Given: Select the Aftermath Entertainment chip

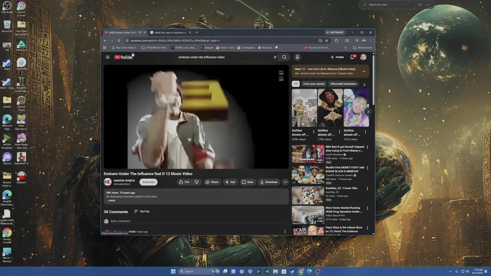Looking at the screenshot, I should click(x=344, y=84).
